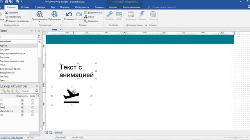This screenshot has width=250, height=140.
Task: Open the Рецензирование ribbon tab
Action: (132, 7)
